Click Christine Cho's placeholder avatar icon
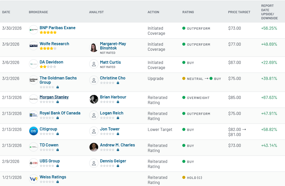 point(94,80)
